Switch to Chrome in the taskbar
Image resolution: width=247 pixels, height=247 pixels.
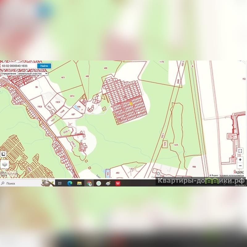click(x=89, y=183)
